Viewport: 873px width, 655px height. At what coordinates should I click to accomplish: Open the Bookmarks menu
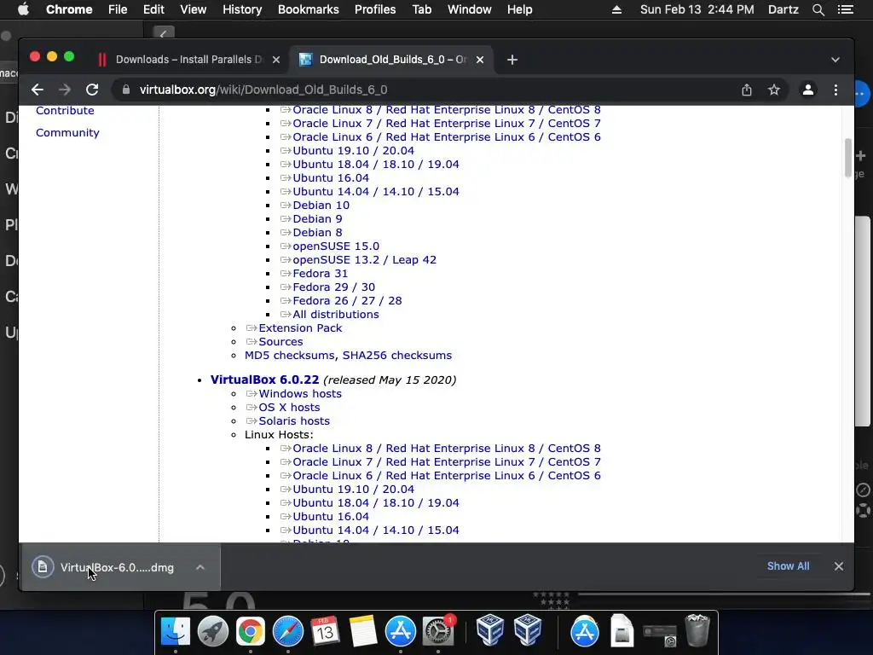(x=309, y=9)
